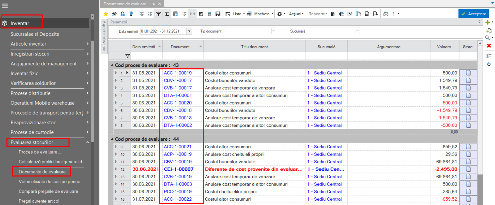Click the yellow star favorites icon

pos(106,14)
